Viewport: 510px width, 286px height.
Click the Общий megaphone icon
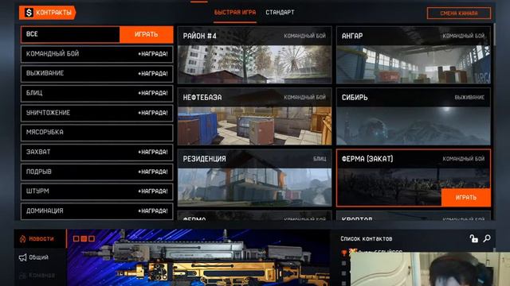pyautogui.click(x=22, y=257)
